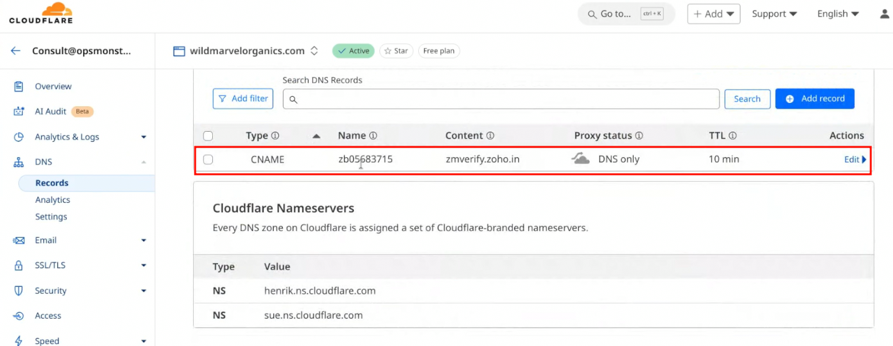The image size is (893, 346).
Task: Click info icon next to TTL header
Action: click(733, 135)
